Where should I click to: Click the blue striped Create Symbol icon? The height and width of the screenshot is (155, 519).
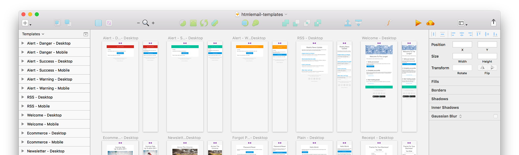click(x=98, y=23)
